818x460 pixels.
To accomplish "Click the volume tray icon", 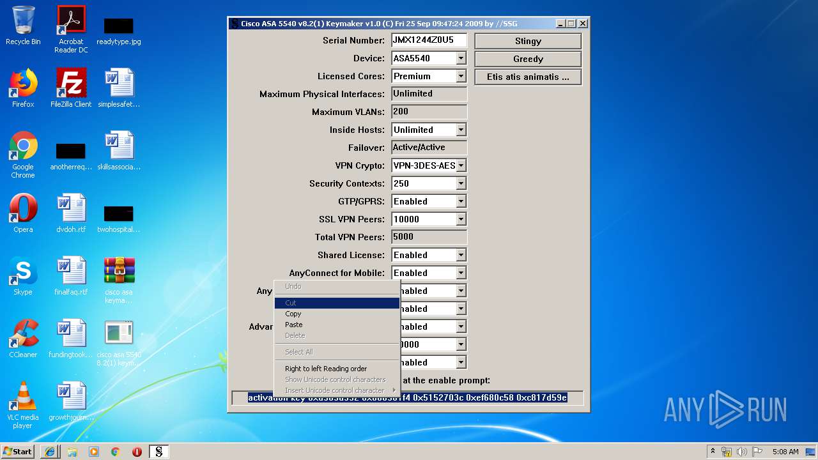I will tap(742, 452).
